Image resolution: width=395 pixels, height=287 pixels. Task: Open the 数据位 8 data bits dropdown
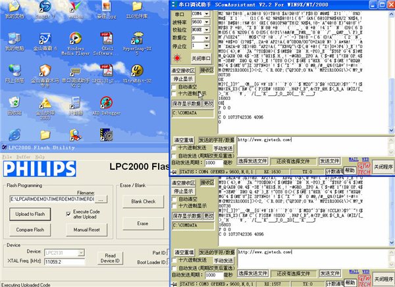pyautogui.click(x=207, y=38)
